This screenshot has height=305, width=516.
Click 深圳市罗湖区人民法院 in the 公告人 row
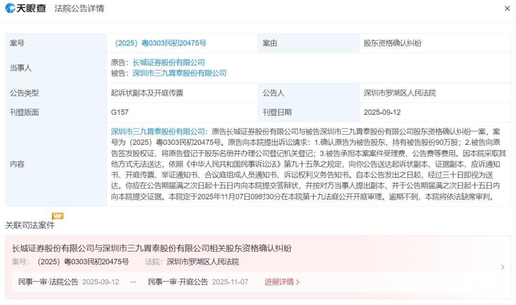(399, 93)
